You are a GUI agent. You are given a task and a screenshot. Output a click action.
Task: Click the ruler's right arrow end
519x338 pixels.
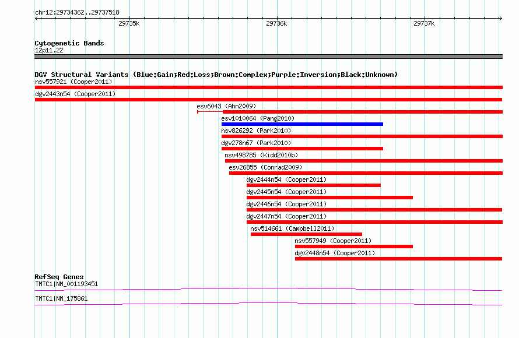(x=501, y=18)
